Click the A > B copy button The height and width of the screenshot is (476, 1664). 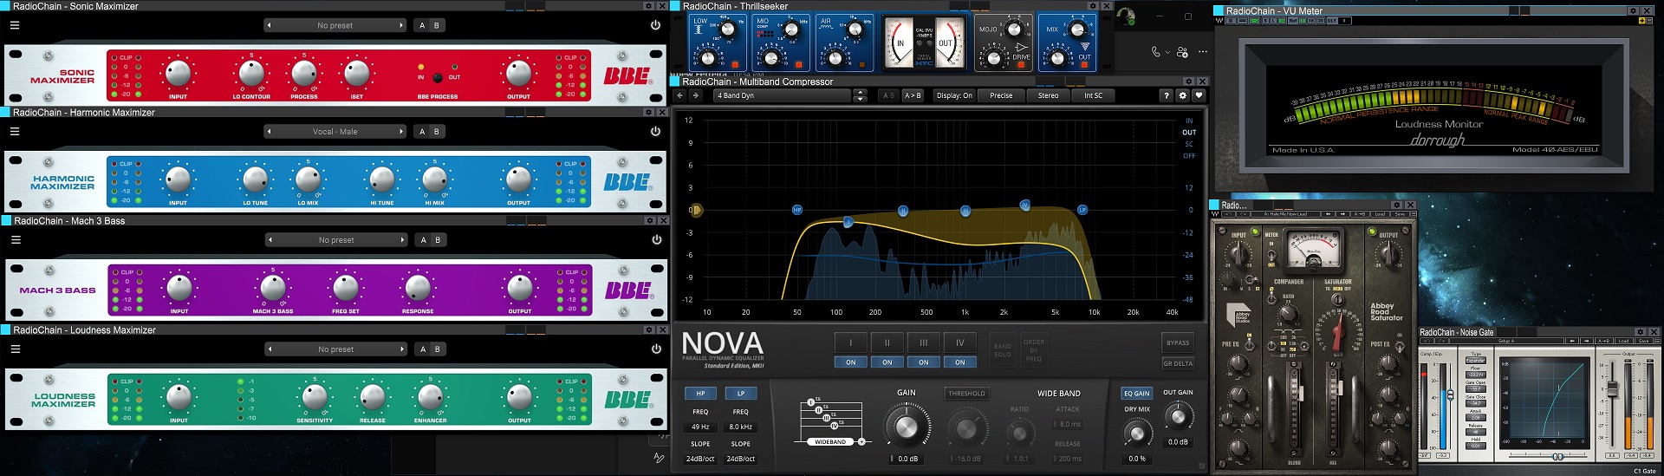[x=913, y=95]
